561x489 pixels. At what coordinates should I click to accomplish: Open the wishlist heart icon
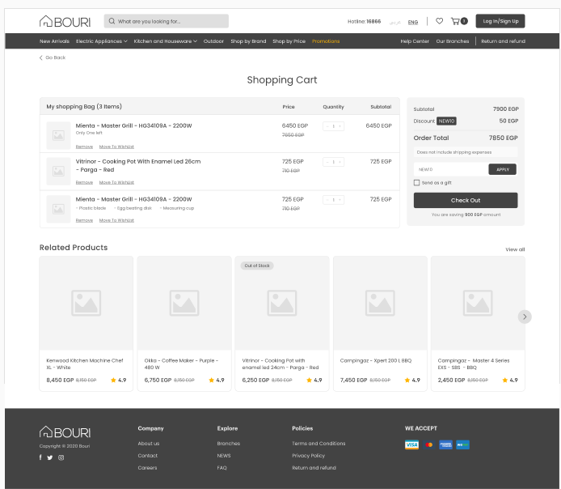(x=440, y=21)
